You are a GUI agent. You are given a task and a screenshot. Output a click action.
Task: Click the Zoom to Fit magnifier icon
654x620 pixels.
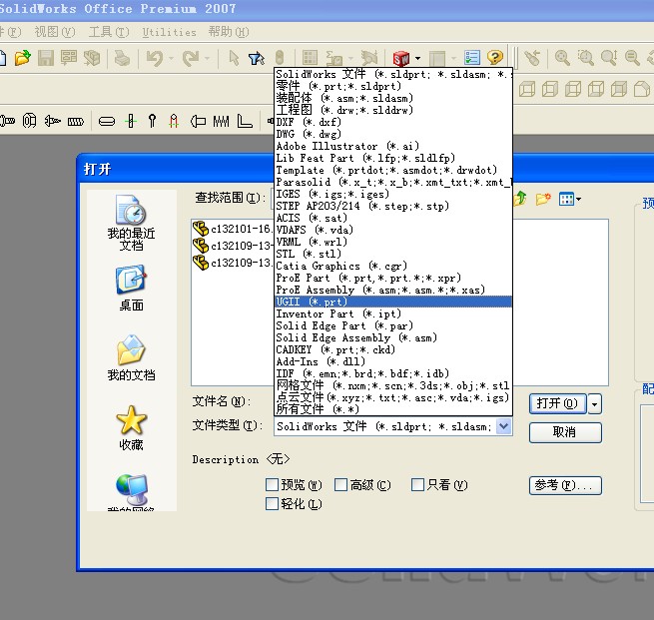click(562, 58)
